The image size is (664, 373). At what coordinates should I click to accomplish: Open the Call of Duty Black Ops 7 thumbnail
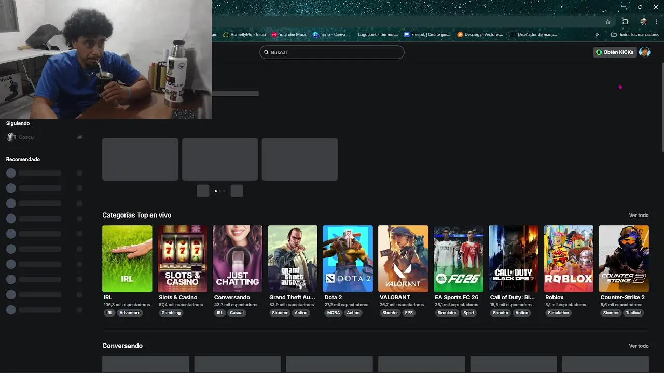[514, 259]
